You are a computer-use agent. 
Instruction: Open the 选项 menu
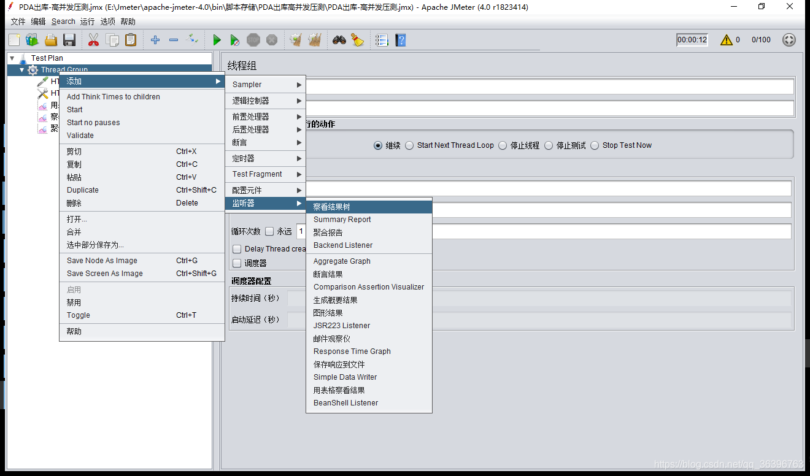(107, 21)
